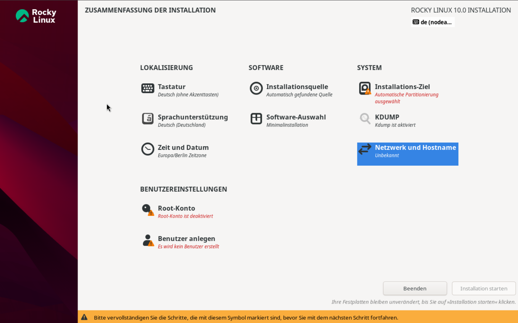Click the 'Unbekannt' network status text
The image size is (518, 323).
pos(387,155)
